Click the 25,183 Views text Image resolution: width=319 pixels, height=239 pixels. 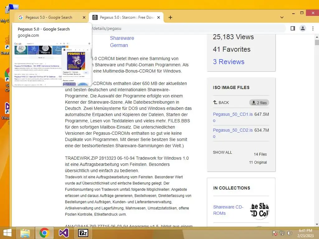(233, 37)
